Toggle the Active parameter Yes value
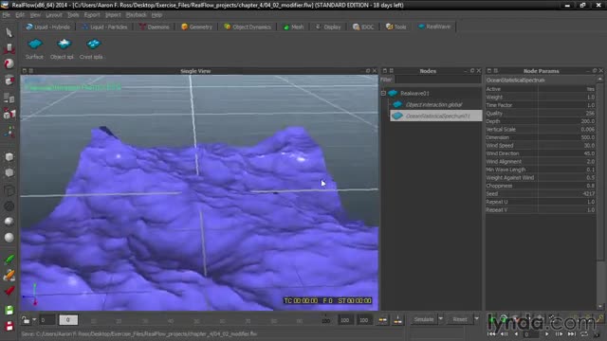607x341 pixels. (567, 89)
